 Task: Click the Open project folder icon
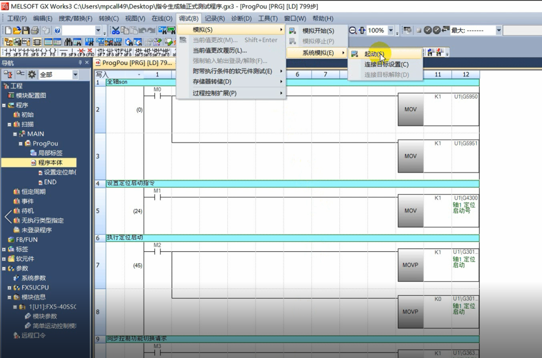(17, 31)
